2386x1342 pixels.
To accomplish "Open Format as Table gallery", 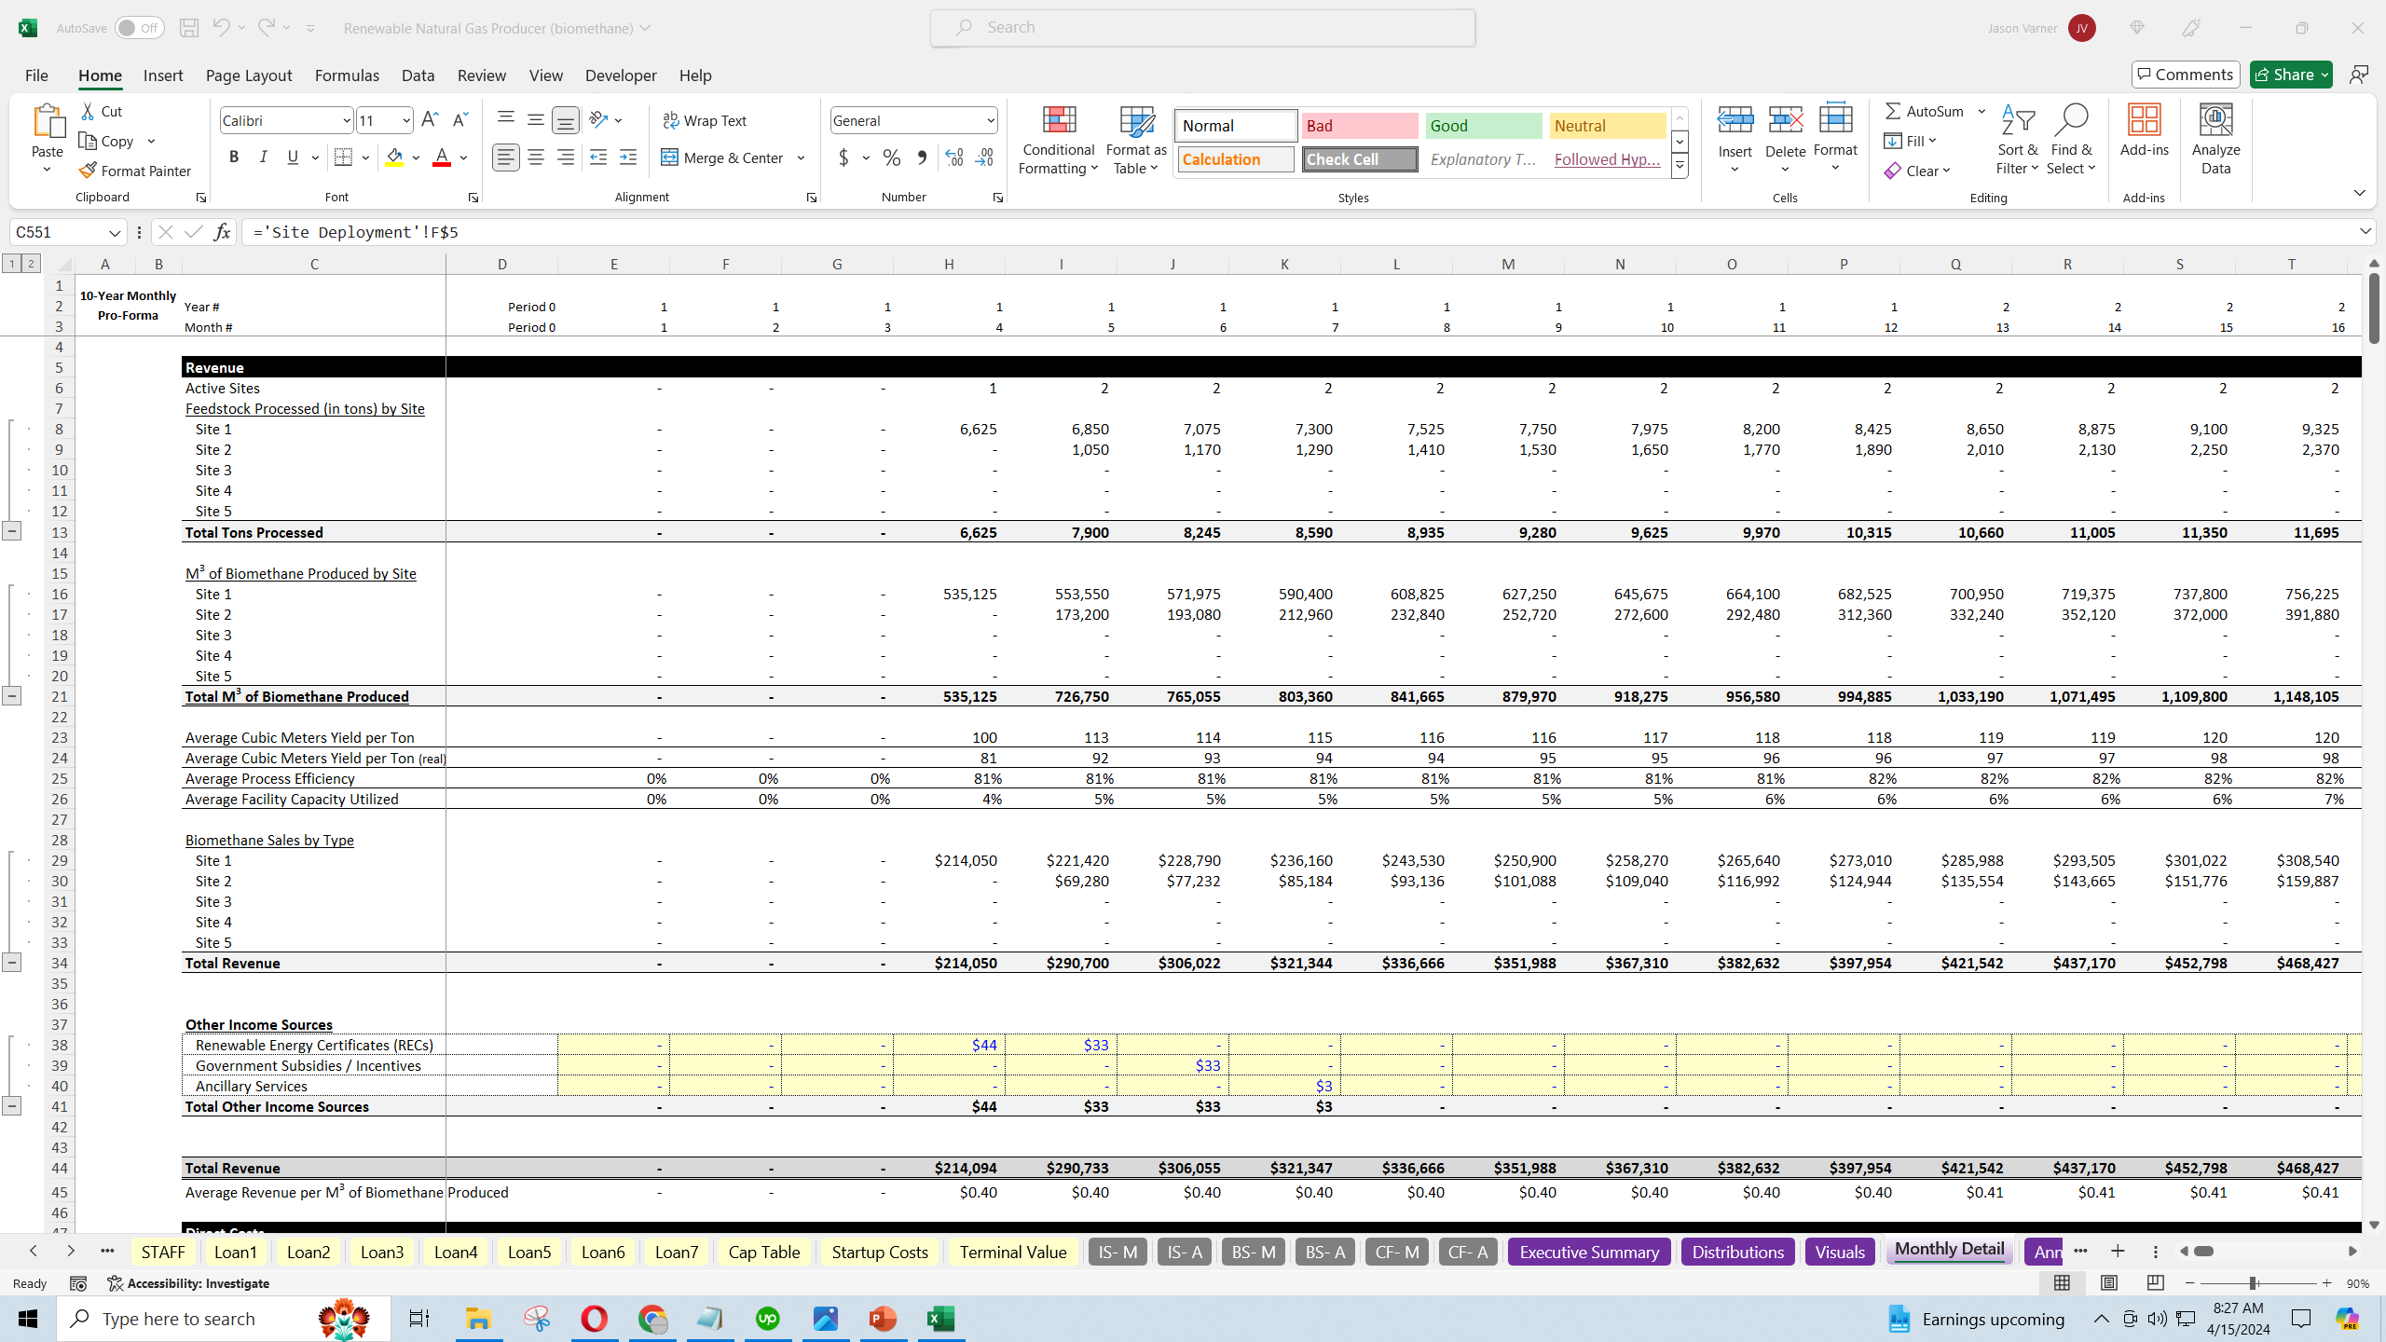I will tap(1136, 140).
